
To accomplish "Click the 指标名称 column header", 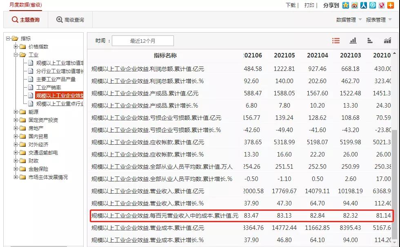I will tap(165, 55).
